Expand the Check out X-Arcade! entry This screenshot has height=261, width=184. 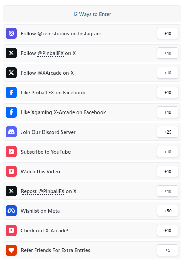point(92,230)
